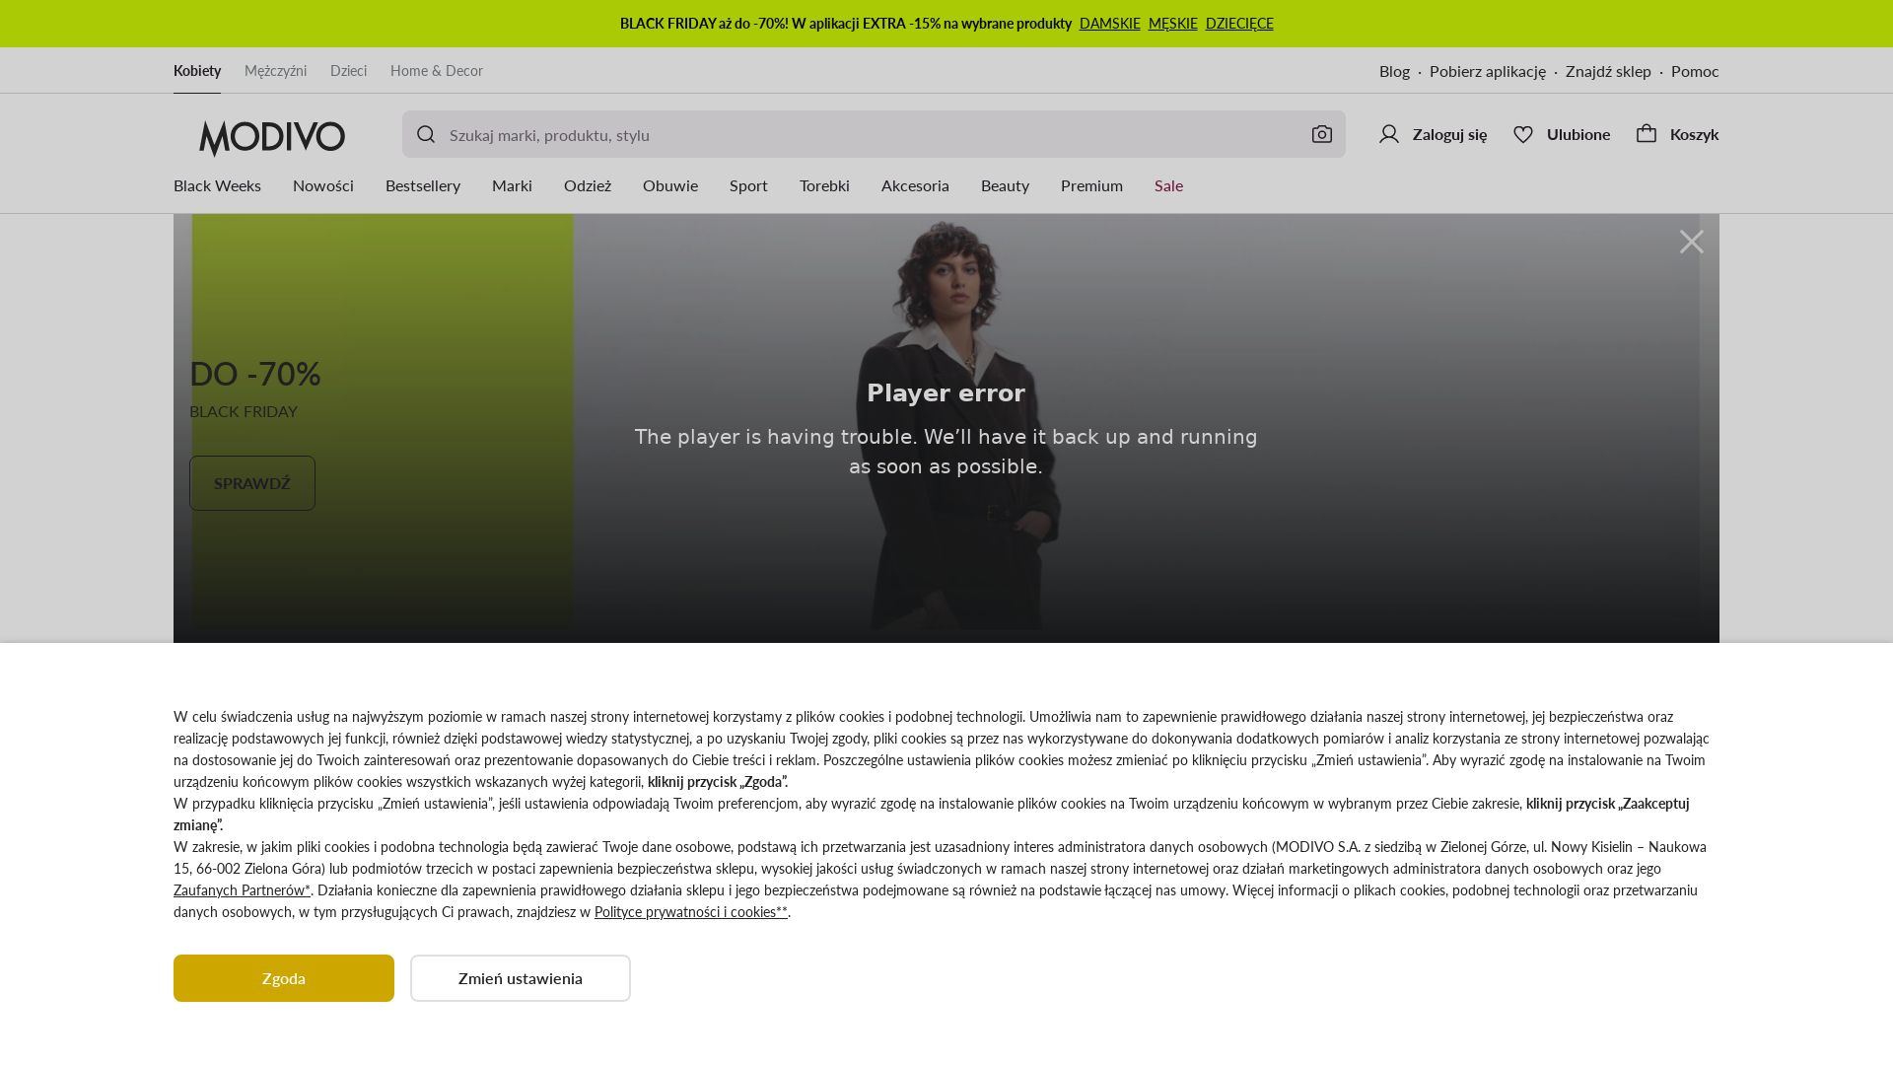
Task: Click the search magnifier icon
Action: click(426, 135)
